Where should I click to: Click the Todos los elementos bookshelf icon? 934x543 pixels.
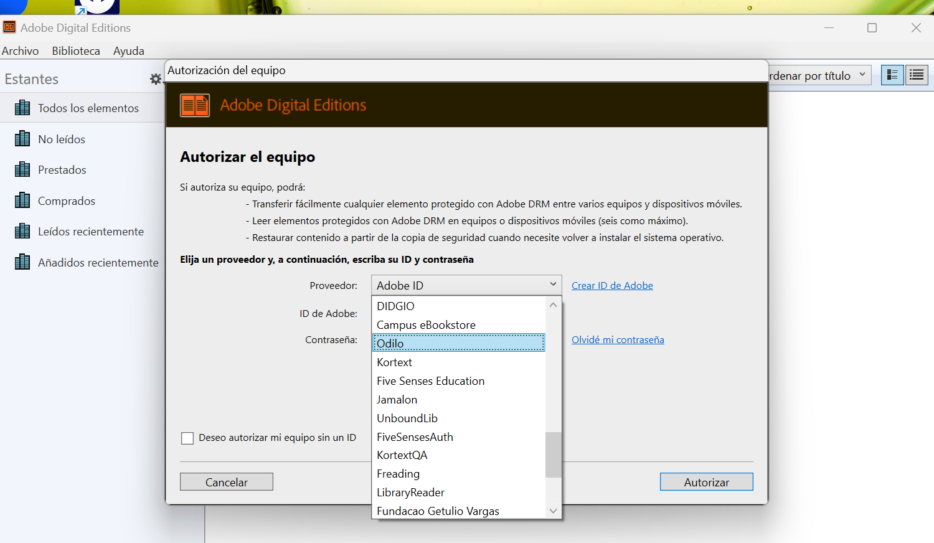point(22,108)
